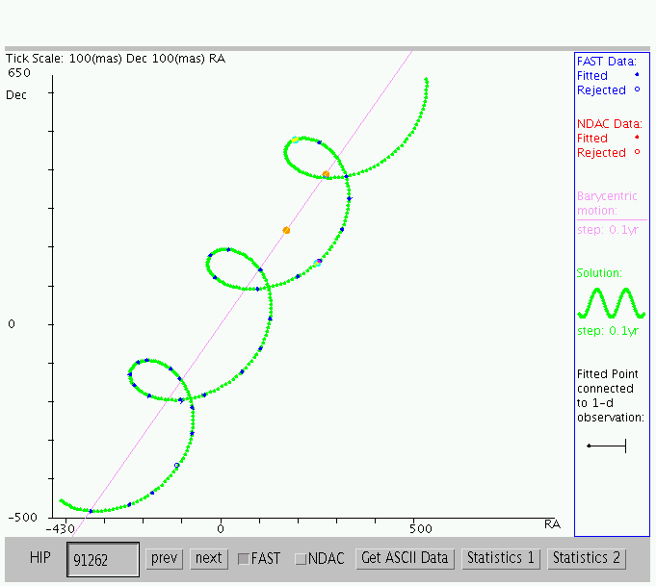The height and width of the screenshot is (586, 656).
Task: Select the orange point between the upper loops
Action: coord(286,230)
